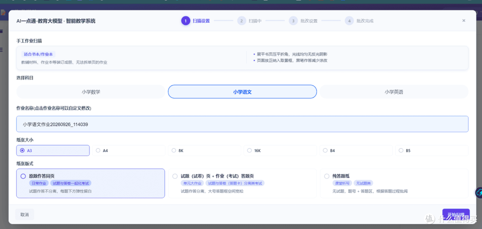
Task: Click step 1 扫描设置 indicator
Action: tap(195, 21)
